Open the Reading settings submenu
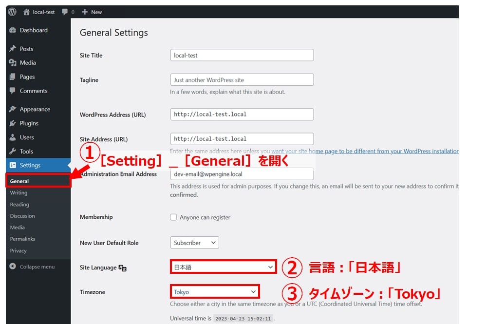This screenshot has height=324, width=487. coord(19,205)
